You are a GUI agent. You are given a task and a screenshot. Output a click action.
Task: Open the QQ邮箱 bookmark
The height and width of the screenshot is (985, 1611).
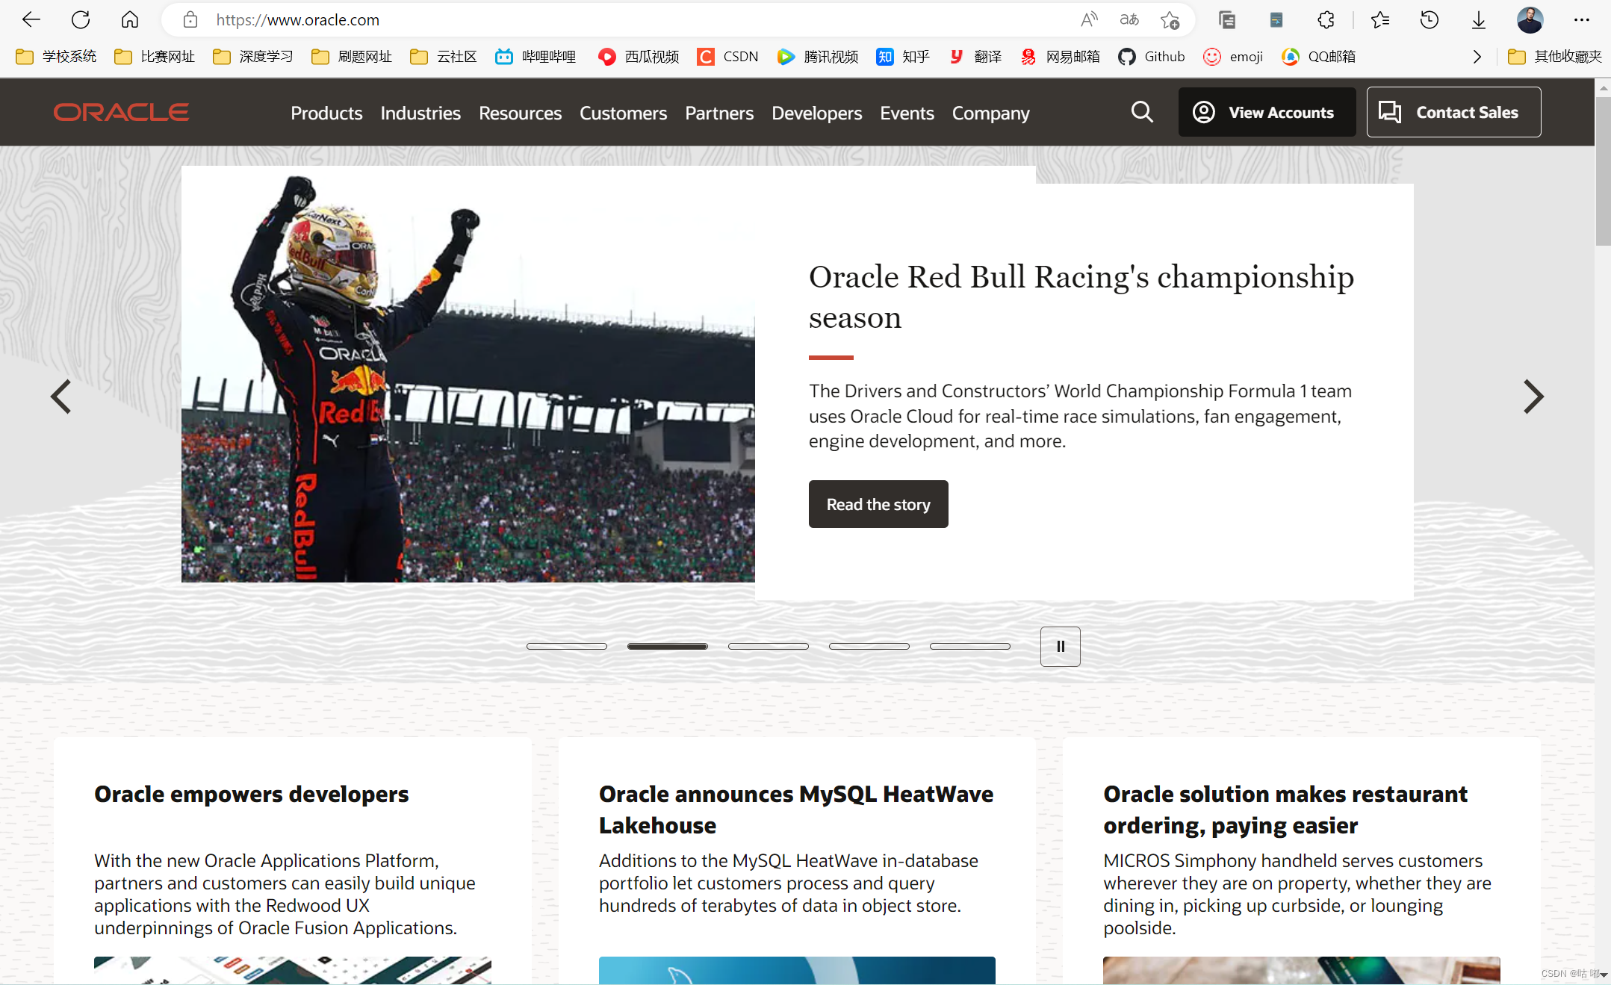[1319, 57]
